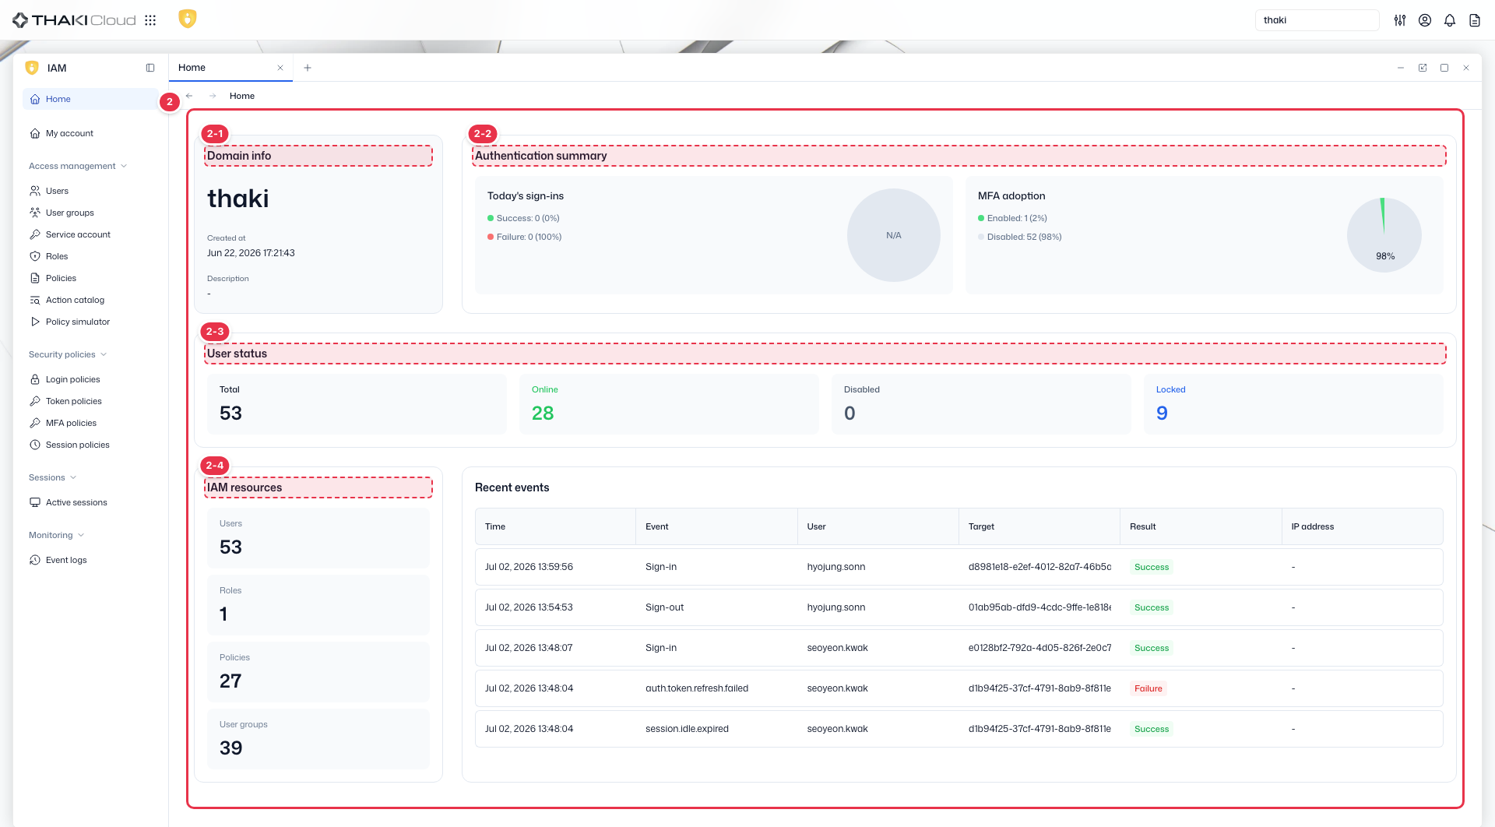Open the settings sliders icon in top bar
1495x827 pixels.
coord(1400,20)
